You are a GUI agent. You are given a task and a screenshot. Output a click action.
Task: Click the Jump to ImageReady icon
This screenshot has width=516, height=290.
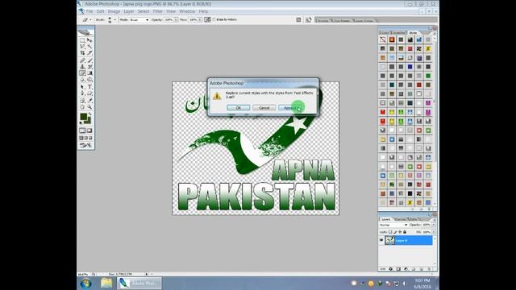pyautogui.click(x=85, y=145)
